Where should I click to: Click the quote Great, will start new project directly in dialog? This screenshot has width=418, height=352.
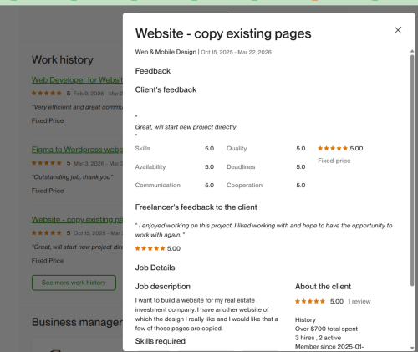pyautogui.click(x=186, y=127)
